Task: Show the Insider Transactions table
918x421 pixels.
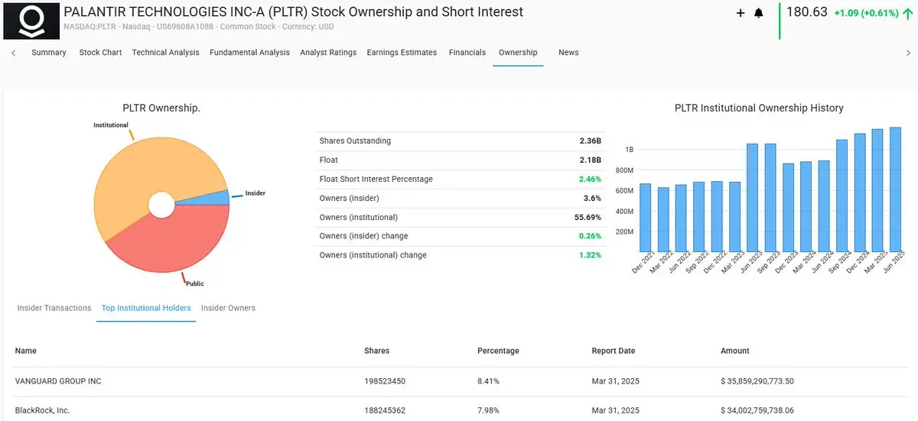Action: (54, 308)
